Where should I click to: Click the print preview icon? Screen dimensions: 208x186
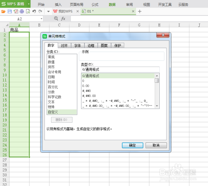pyautogui.click(x=28, y=11)
